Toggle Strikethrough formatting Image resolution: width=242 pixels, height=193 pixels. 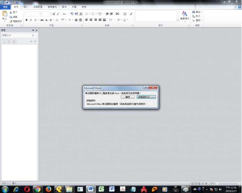[42, 20]
